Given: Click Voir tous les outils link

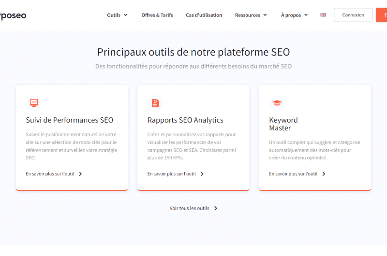Looking at the screenshot, I should point(189,208).
